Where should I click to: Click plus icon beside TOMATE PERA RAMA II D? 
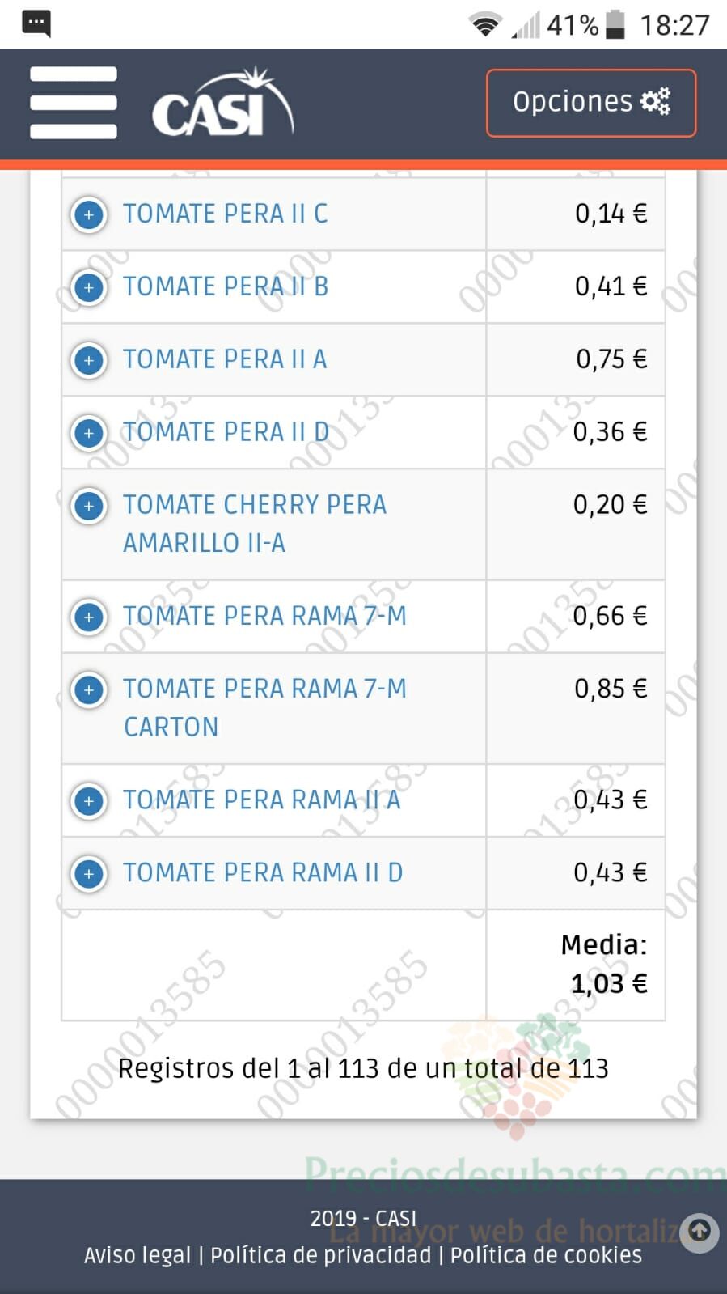(x=89, y=874)
